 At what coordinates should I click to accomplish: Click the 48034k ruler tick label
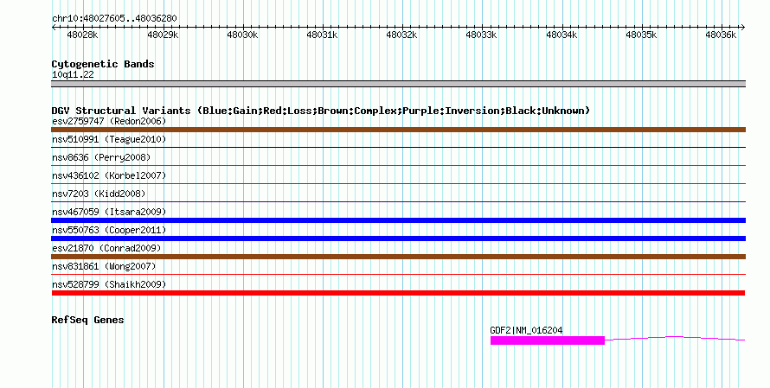[561, 35]
